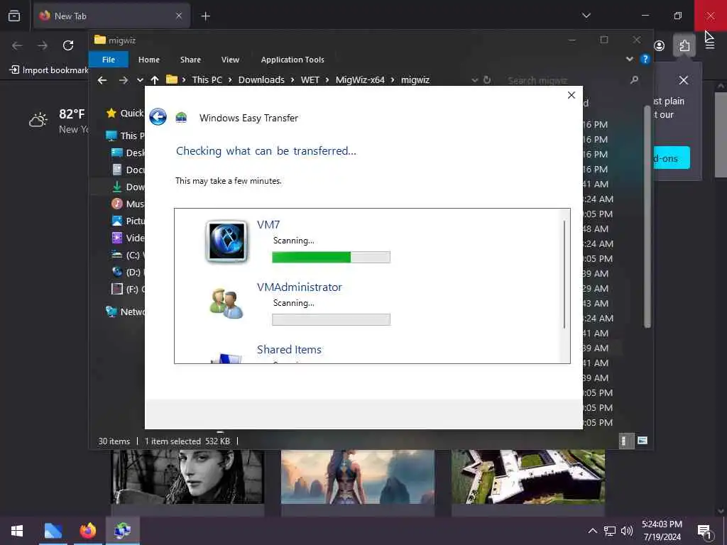
Task: Click the VMAdministrator users icon
Action: pyautogui.click(x=226, y=304)
